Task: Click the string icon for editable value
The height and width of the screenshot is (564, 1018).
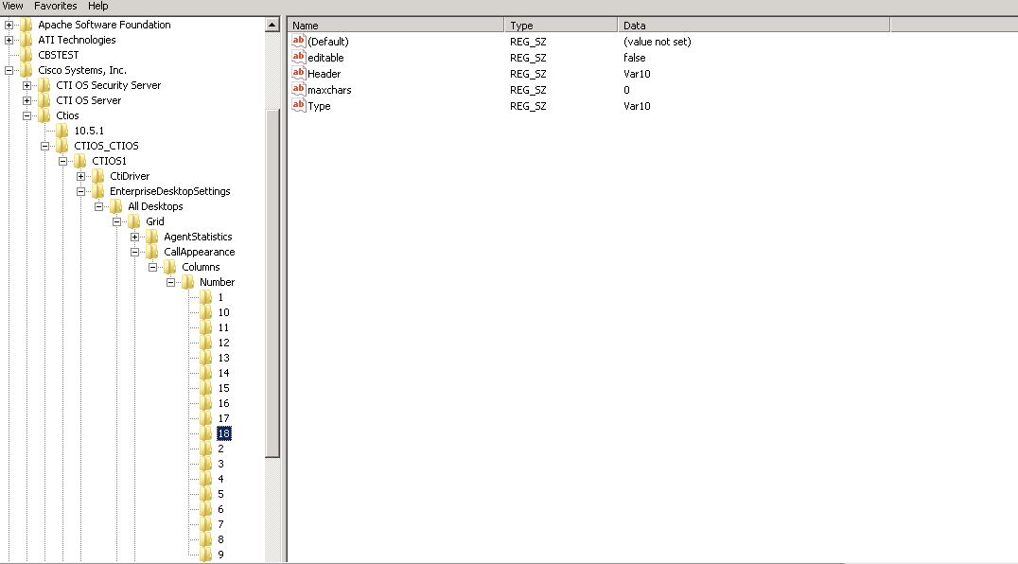Action: tap(299, 57)
